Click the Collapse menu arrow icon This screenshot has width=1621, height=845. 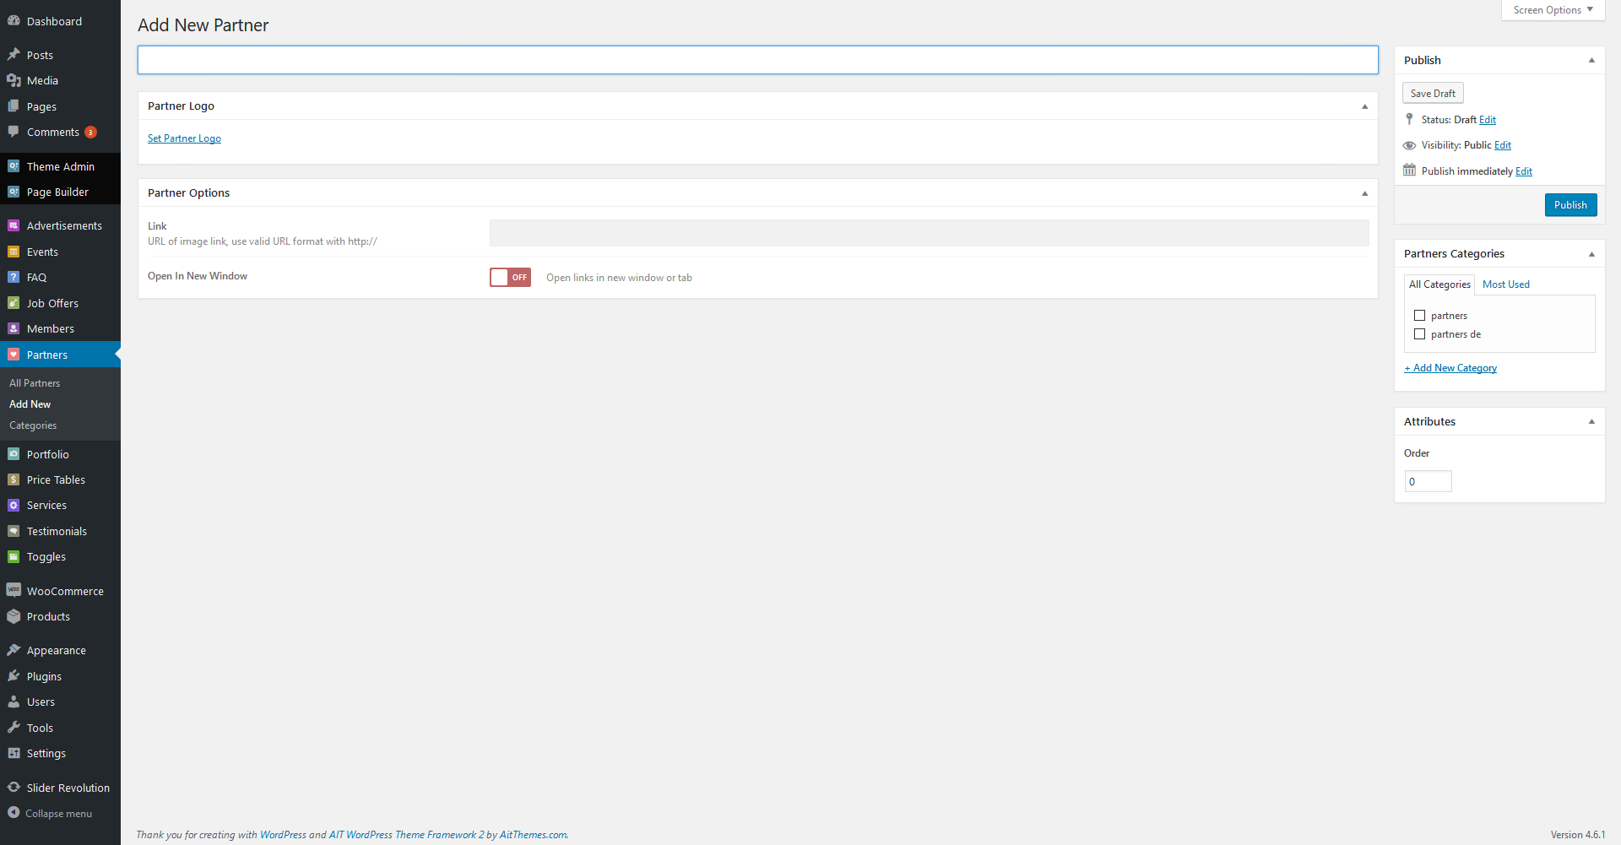[x=14, y=813]
